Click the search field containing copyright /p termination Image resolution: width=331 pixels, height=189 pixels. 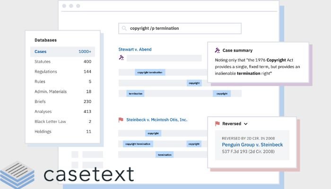pos(180,28)
